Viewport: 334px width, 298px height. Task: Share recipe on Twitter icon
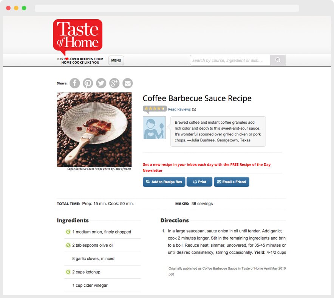(x=101, y=83)
